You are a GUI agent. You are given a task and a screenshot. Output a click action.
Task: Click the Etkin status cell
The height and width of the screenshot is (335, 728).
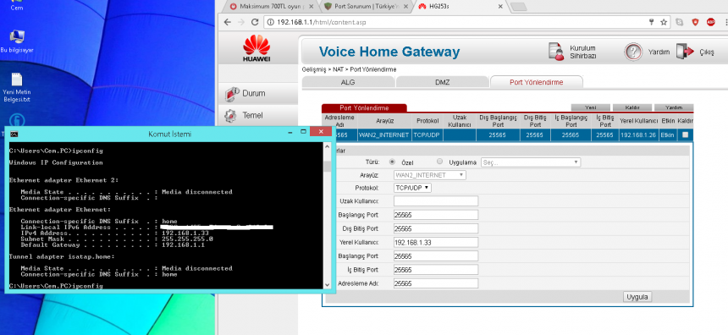(x=667, y=135)
